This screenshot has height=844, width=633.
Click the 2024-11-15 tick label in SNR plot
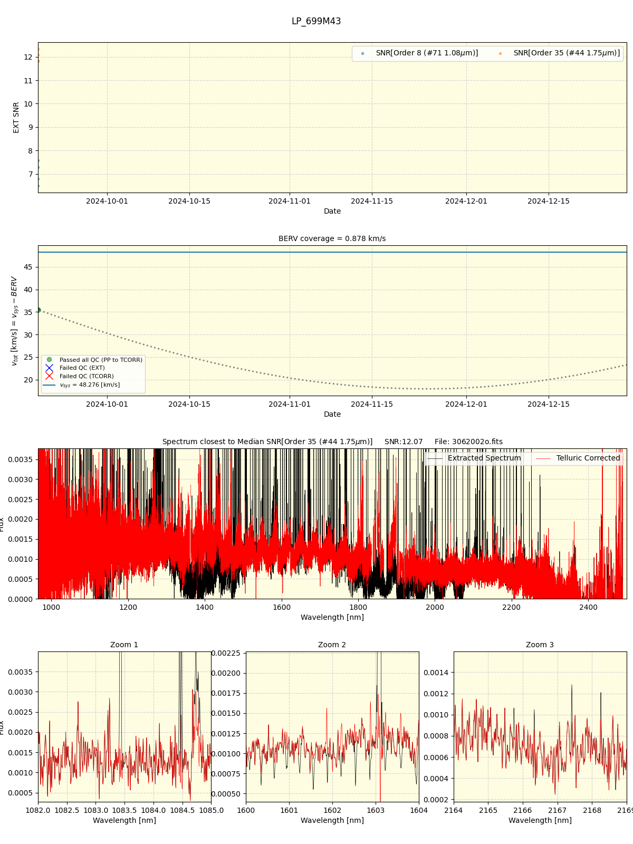[372, 202]
